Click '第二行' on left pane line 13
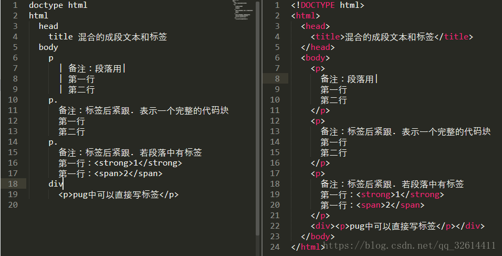The image size is (502, 256). pos(71,132)
